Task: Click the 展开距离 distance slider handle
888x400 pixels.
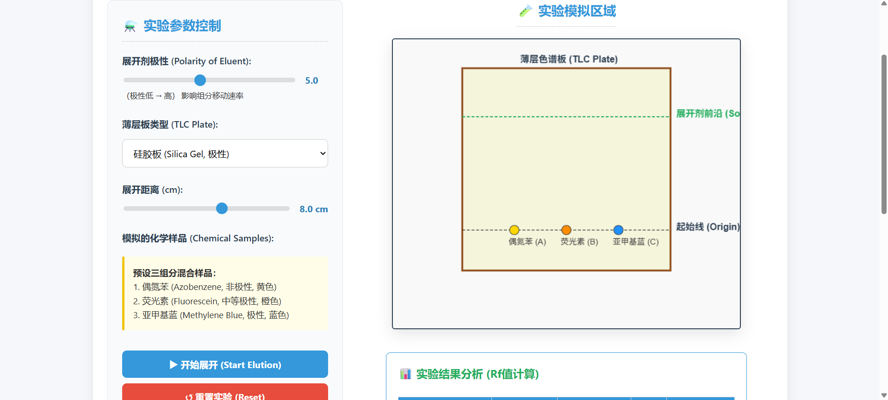Action: (x=222, y=209)
